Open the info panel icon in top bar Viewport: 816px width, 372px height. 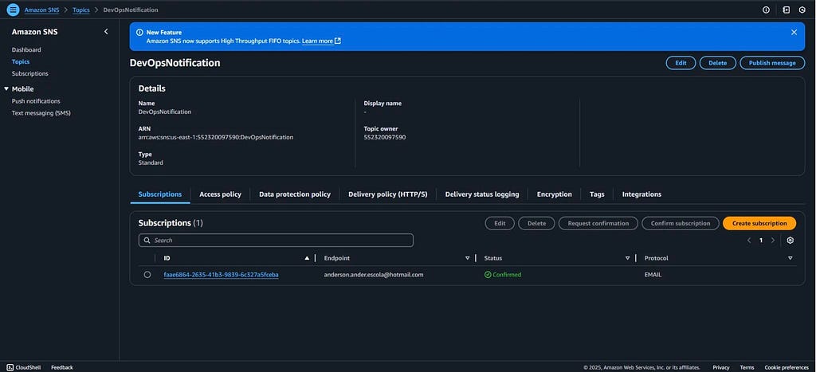click(766, 10)
